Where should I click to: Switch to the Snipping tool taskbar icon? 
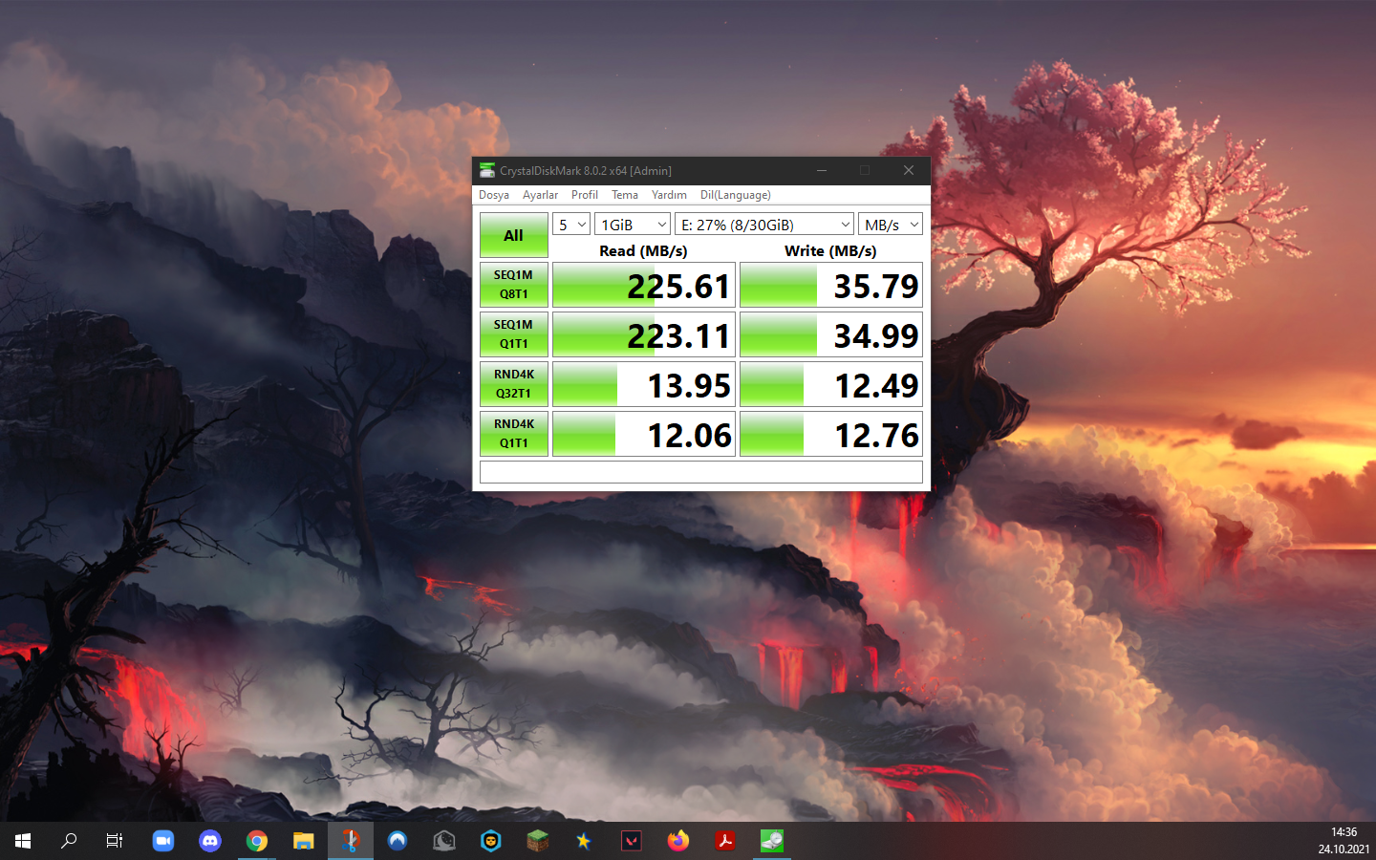pos(351,841)
